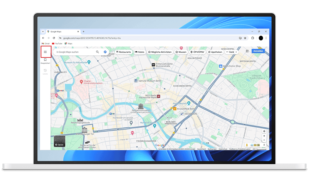
Task: Select the Mögliche Aktivitäten chip
Action: point(160,52)
